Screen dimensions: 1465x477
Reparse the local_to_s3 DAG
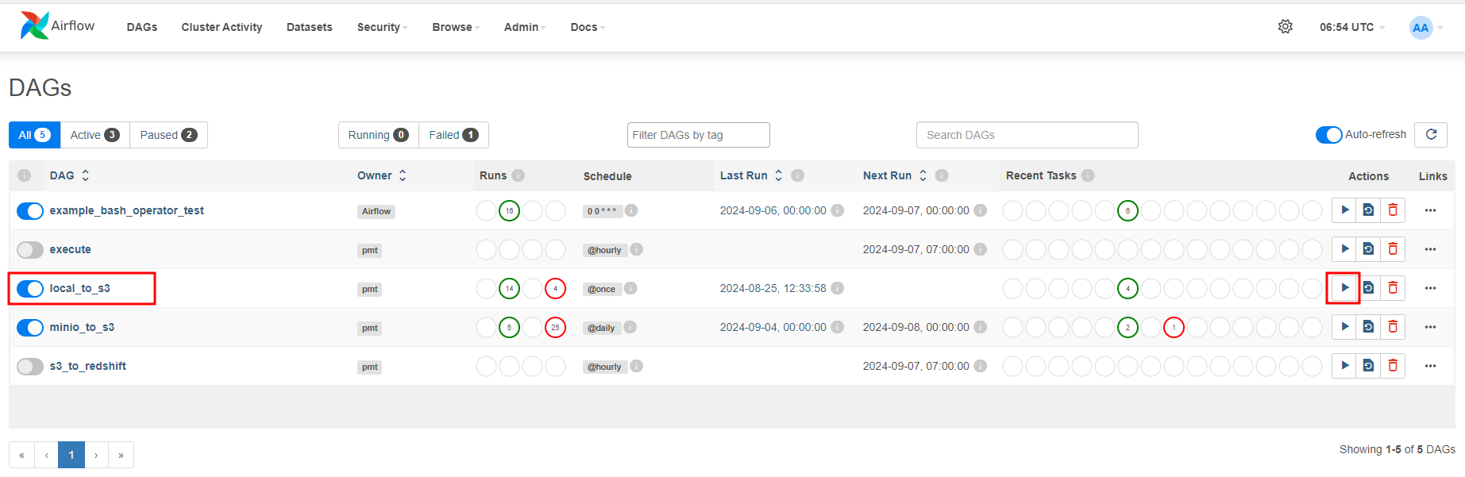1368,288
